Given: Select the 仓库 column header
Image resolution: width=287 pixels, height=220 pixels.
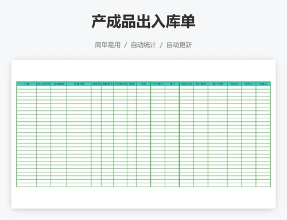Looking at the screenshot, I should (143, 84).
